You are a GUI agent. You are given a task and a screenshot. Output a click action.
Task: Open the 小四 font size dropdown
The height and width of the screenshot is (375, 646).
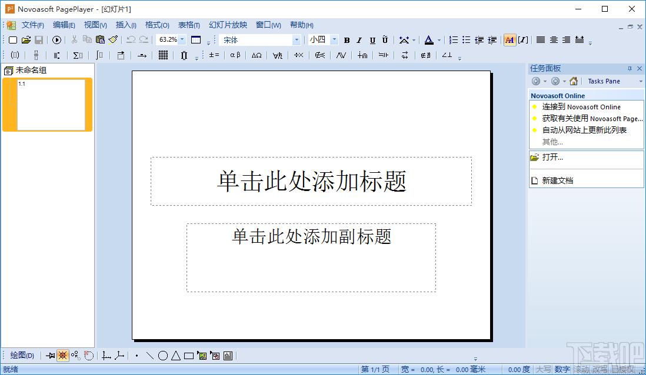click(x=335, y=39)
